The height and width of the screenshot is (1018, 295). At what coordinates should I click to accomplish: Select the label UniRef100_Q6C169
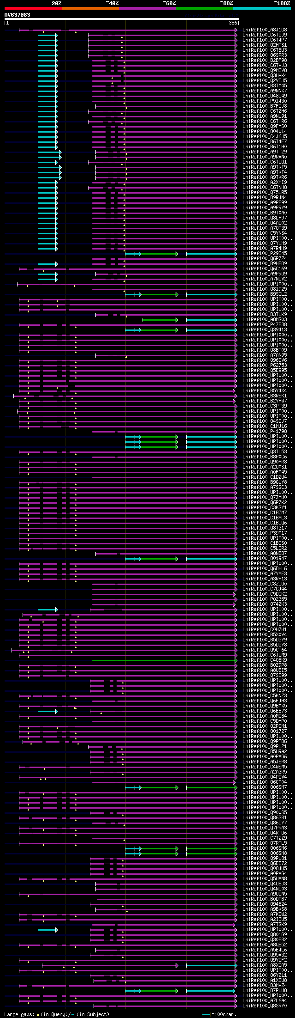265,268
